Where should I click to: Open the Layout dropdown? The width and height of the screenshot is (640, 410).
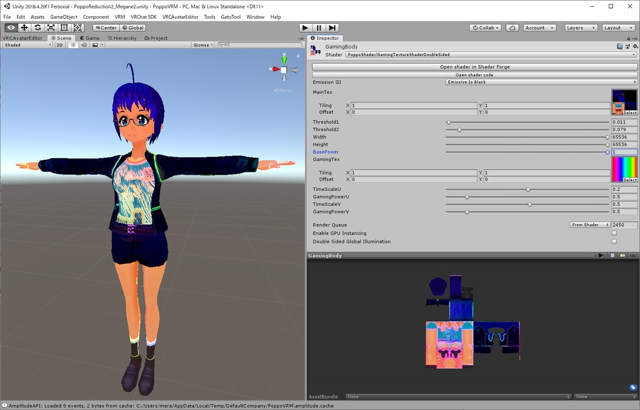pos(618,27)
